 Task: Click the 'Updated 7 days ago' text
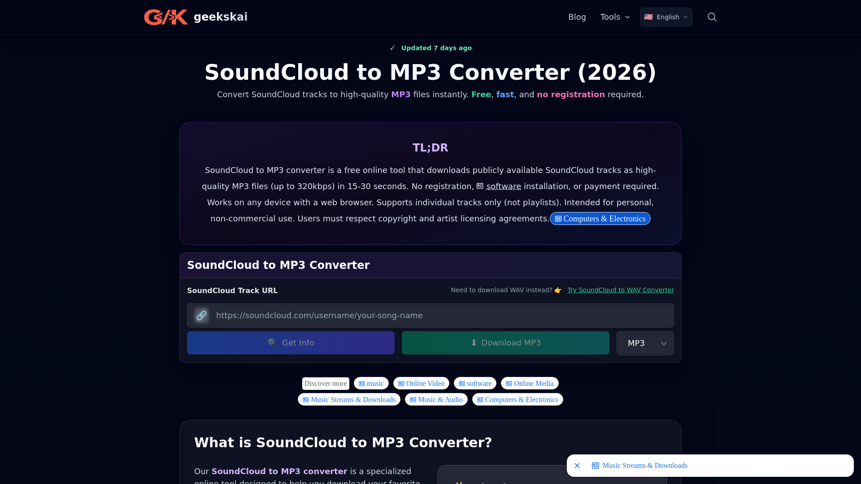(x=436, y=48)
